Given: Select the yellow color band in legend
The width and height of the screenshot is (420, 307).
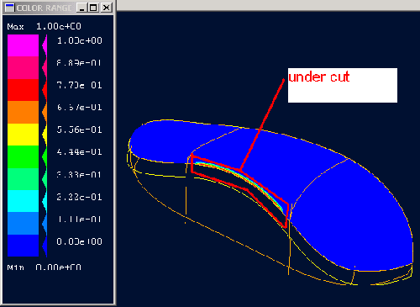Looking at the screenshot, I should [x=23, y=135].
